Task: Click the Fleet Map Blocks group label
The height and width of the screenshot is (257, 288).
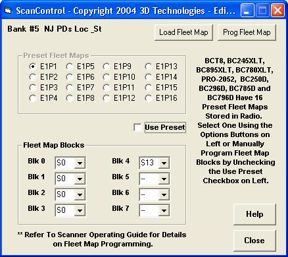Action: point(54,145)
